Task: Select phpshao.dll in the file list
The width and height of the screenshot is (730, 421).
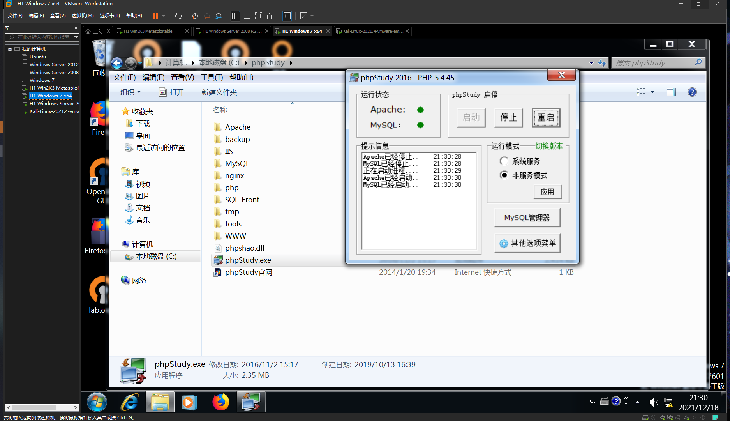Action: point(244,248)
